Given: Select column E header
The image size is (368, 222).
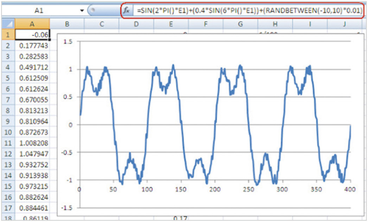Looking at the screenshot, I should point(171,24).
